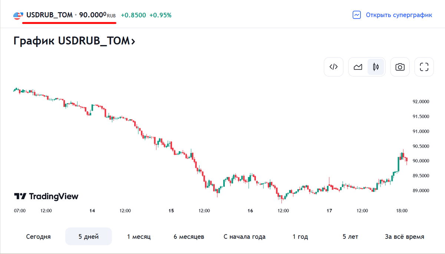Select the 6 месяцев range
The height and width of the screenshot is (254, 445).
click(188, 236)
